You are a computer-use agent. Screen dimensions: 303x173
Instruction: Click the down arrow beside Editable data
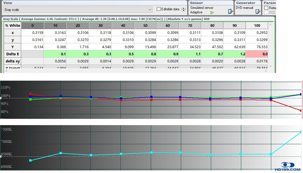[183, 11]
